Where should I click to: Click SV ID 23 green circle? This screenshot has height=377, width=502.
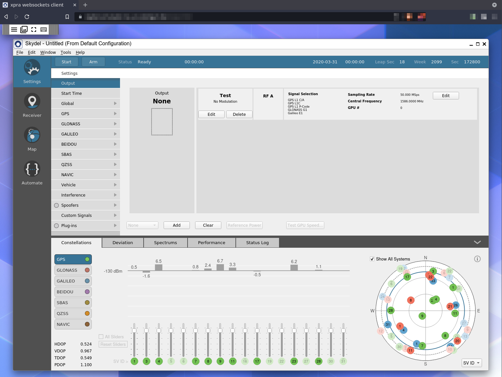click(x=294, y=361)
